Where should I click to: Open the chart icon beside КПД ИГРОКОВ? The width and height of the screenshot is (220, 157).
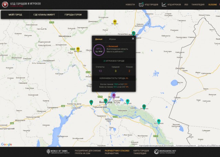(164, 4)
